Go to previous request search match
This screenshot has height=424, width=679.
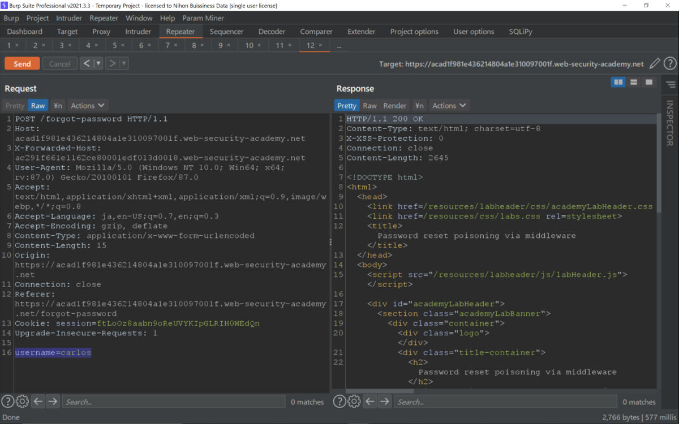coord(38,402)
